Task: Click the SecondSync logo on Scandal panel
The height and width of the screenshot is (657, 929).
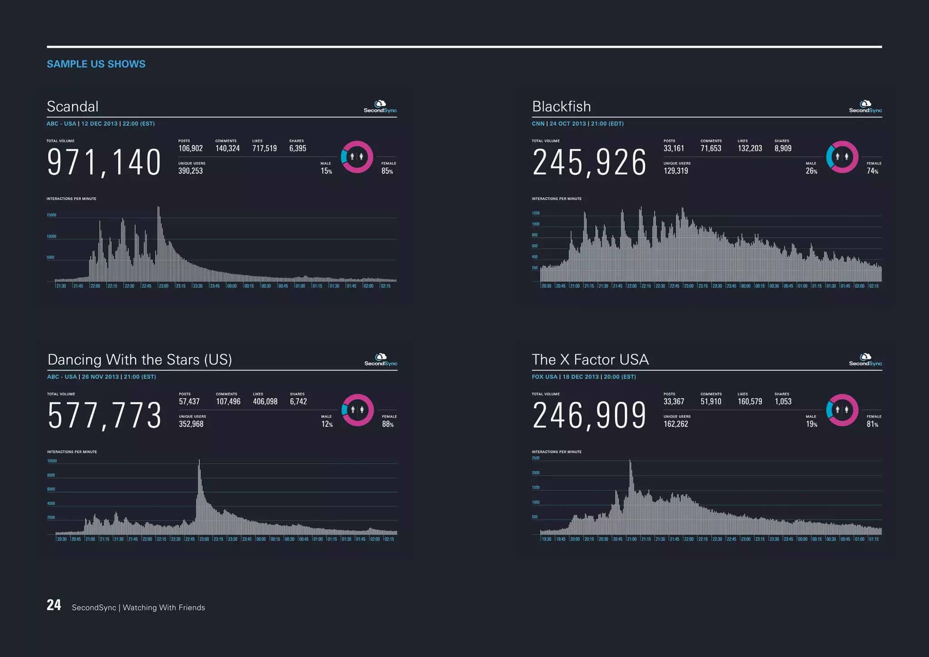Action: tap(380, 107)
